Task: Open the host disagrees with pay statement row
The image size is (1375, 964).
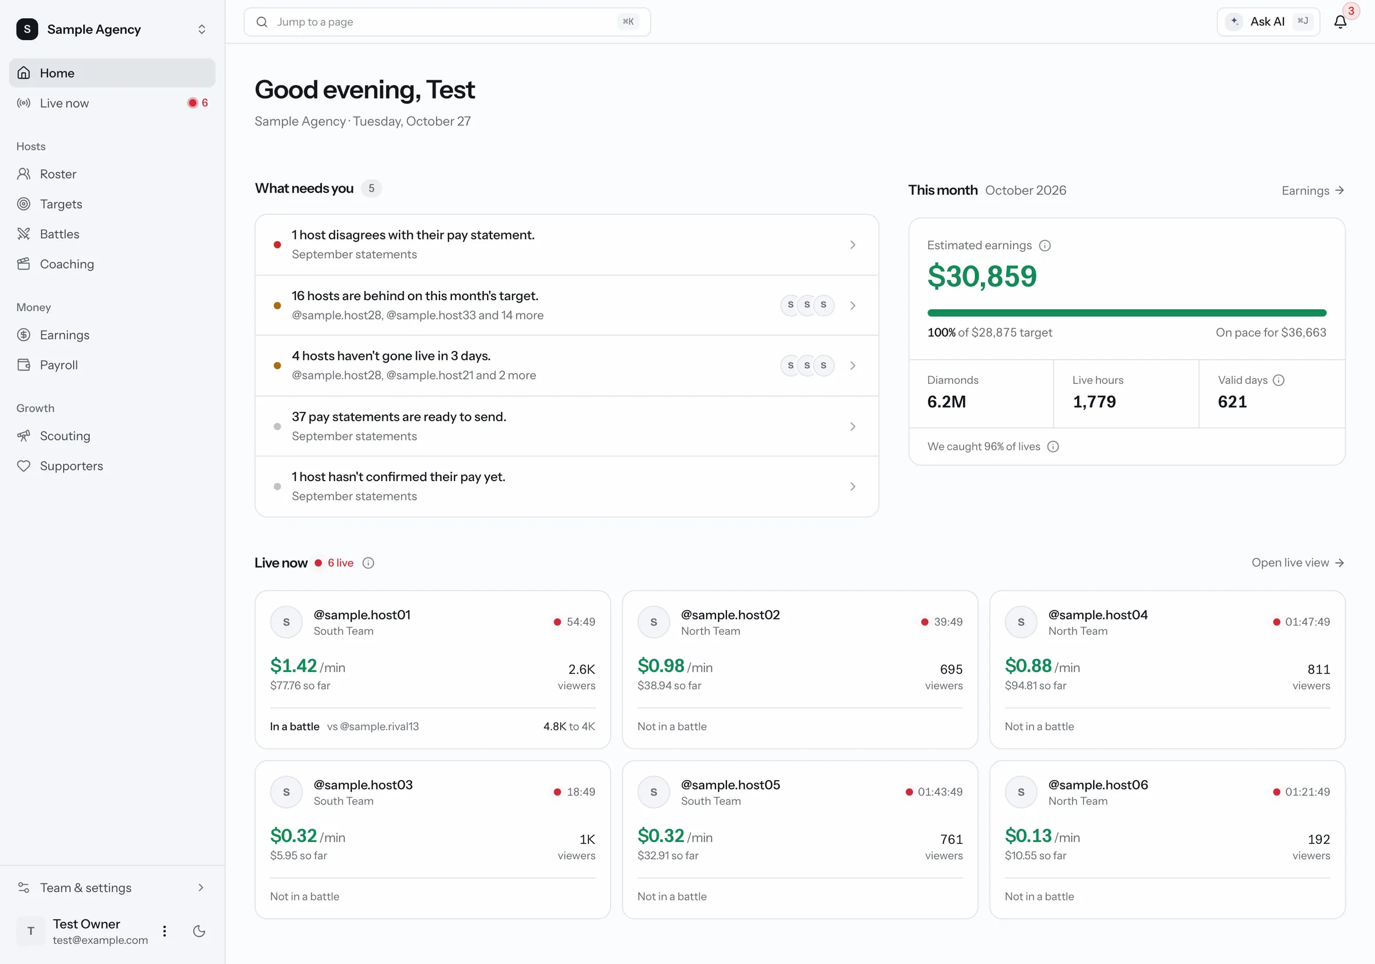Action: [x=567, y=245]
